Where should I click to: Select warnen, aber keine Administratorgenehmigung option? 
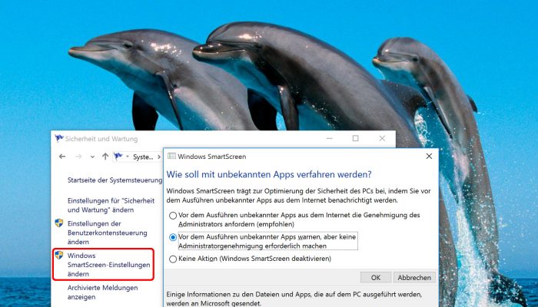point(263,241)
